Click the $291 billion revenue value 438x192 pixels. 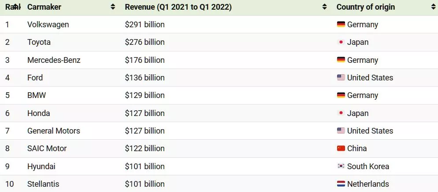pyautogui.click(x=145, y=25)
